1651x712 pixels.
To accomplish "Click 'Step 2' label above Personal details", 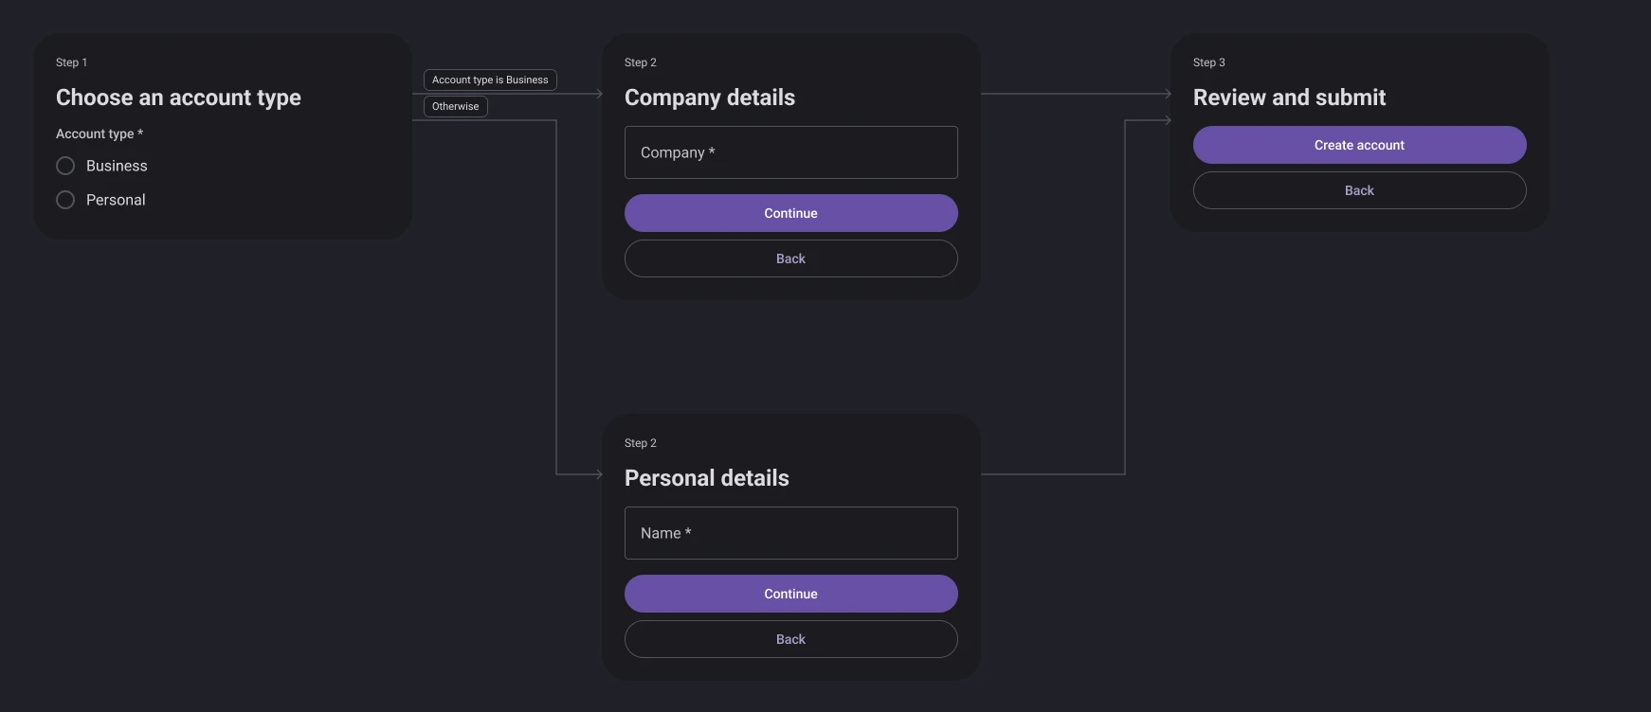I will (641, 443).
